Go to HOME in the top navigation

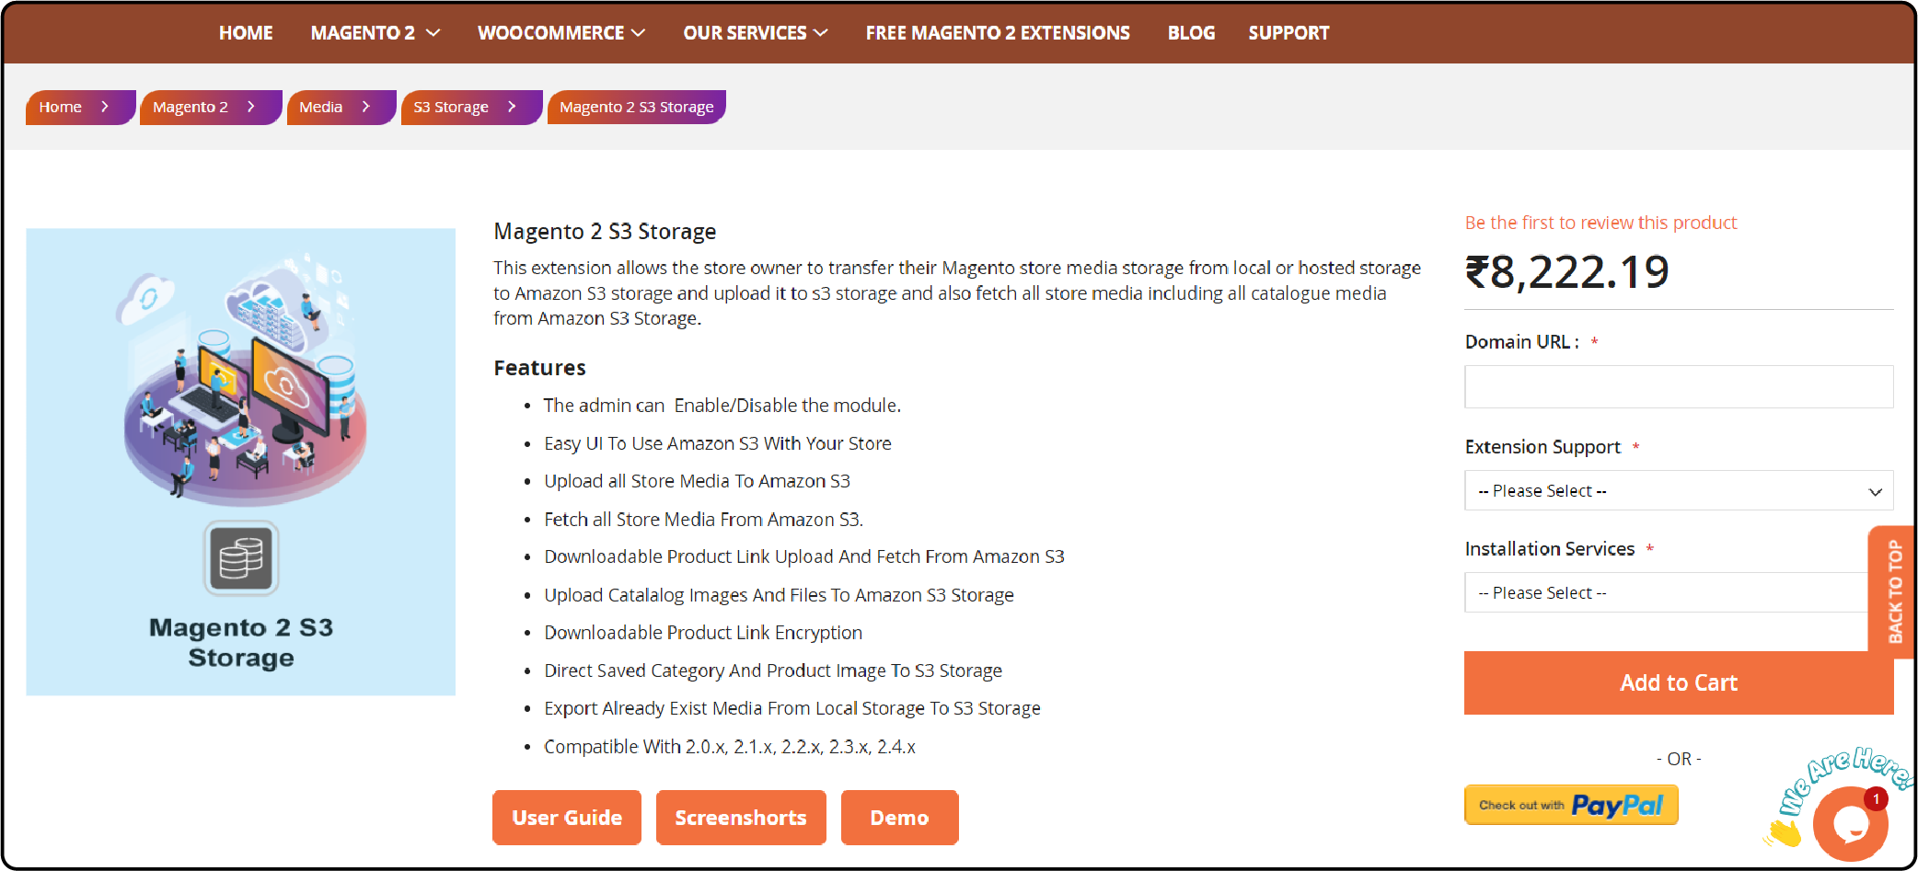pos(246,33)
